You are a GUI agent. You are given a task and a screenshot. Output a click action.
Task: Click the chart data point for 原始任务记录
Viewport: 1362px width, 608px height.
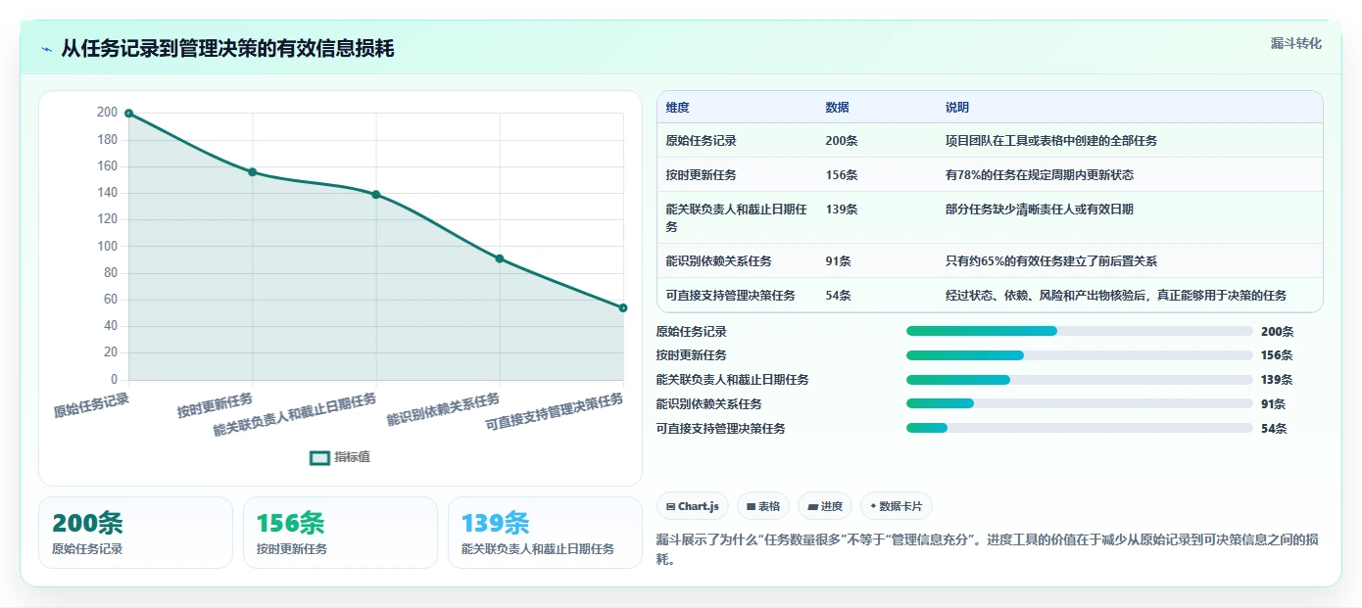128,114
